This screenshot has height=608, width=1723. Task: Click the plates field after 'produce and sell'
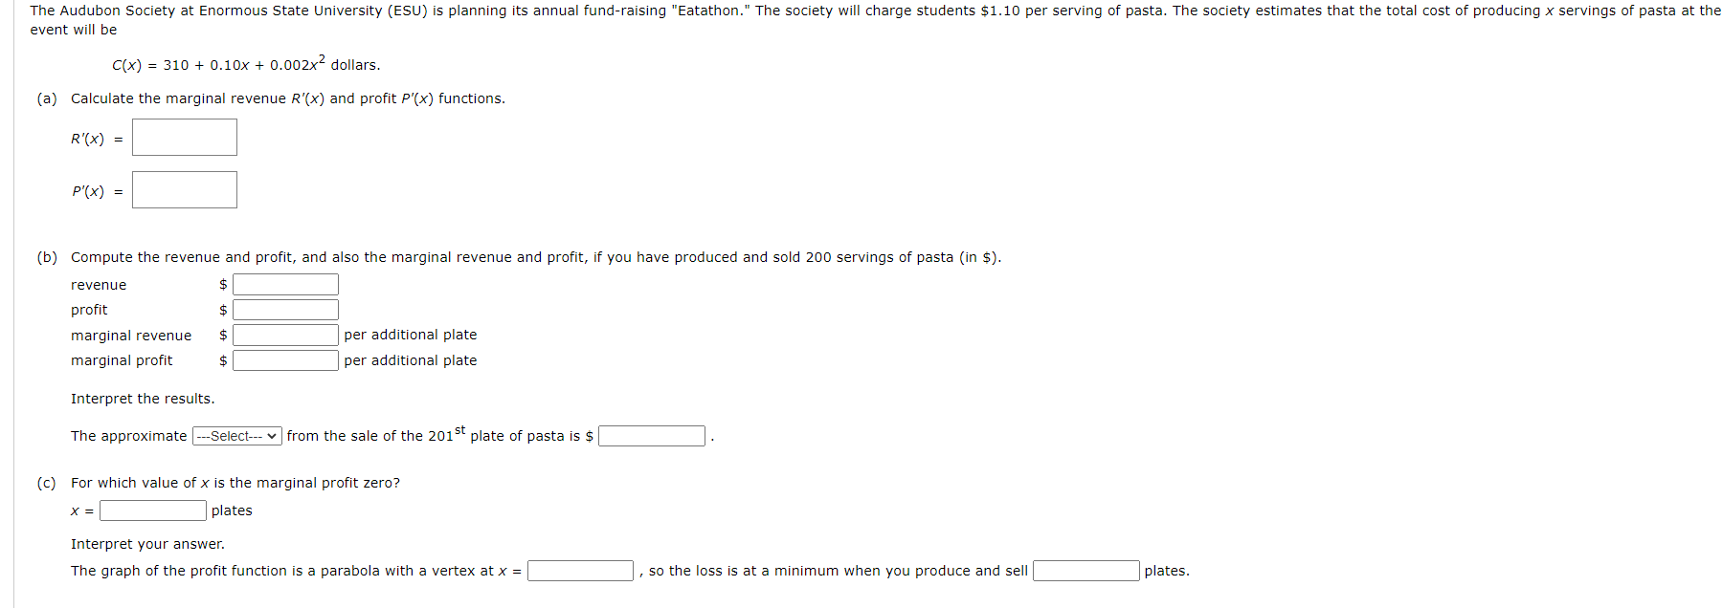pyautogui.click(x=1085, y=571)
